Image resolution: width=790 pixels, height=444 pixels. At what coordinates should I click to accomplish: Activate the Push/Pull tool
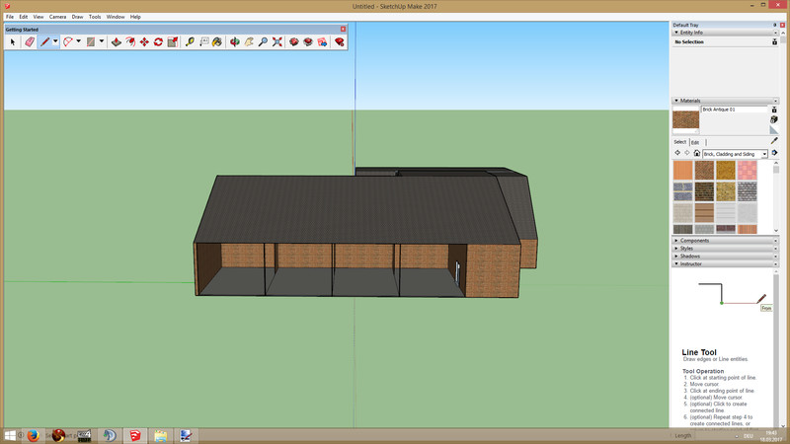coord(117,42)
